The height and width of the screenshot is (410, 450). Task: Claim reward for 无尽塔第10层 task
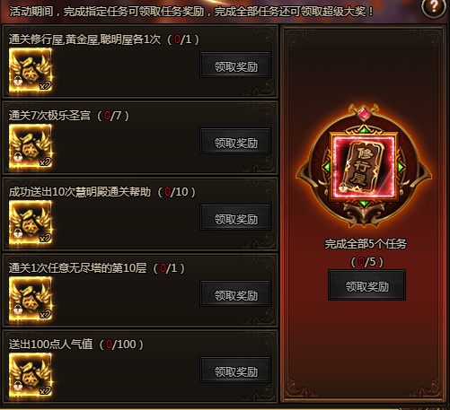click(x=235, y=294)
